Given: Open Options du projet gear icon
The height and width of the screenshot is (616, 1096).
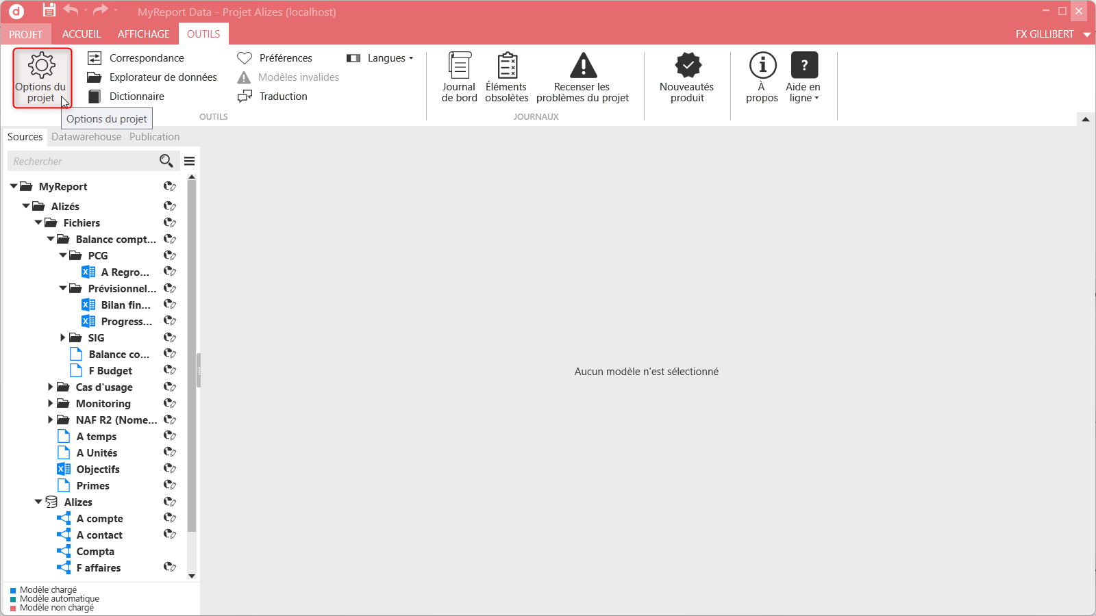Looking at the screenshot, I should 42,65.
